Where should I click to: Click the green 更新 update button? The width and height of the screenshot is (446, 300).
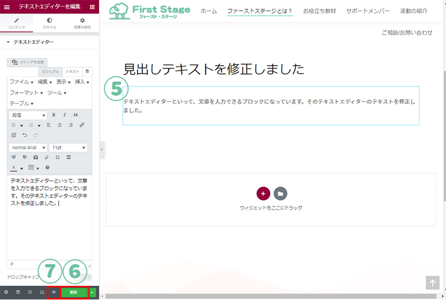74,292
